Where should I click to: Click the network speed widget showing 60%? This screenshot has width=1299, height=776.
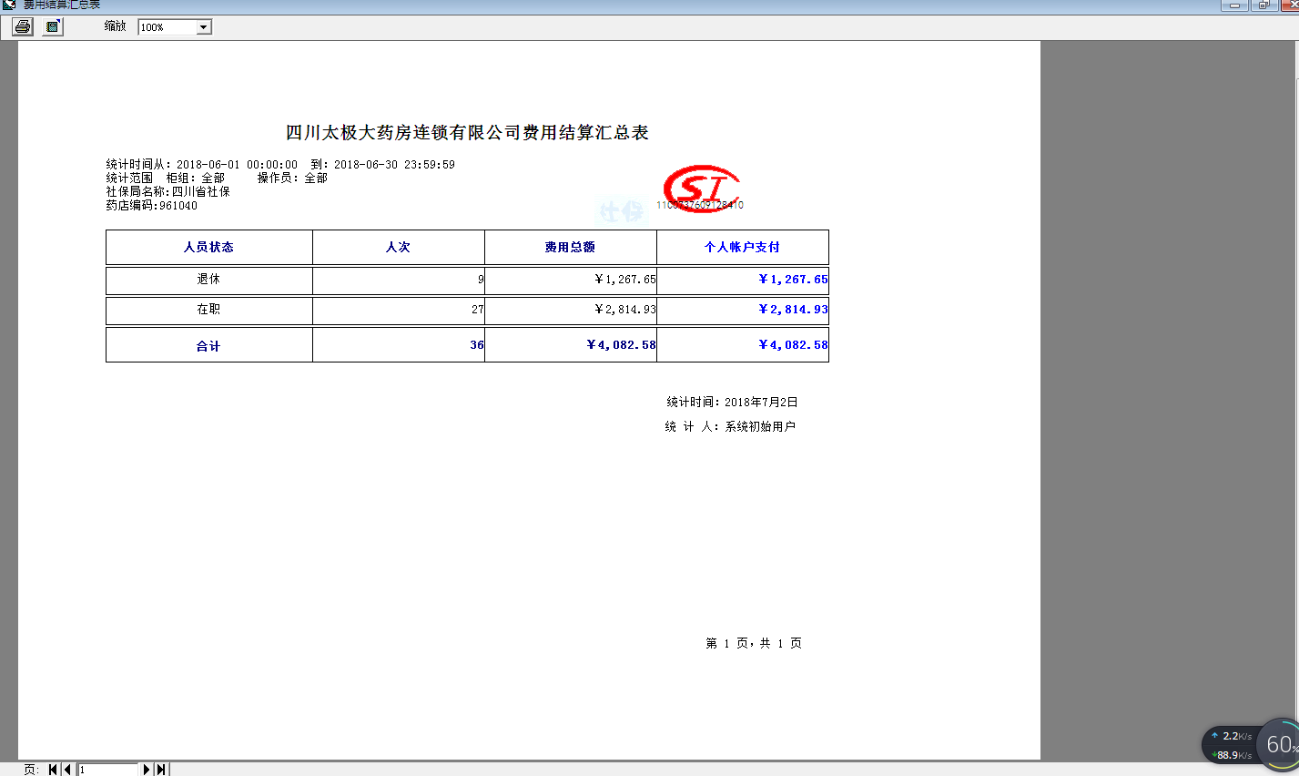point(1250,745)
